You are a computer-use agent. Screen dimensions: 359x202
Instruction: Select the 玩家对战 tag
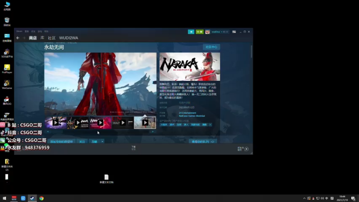195,125
